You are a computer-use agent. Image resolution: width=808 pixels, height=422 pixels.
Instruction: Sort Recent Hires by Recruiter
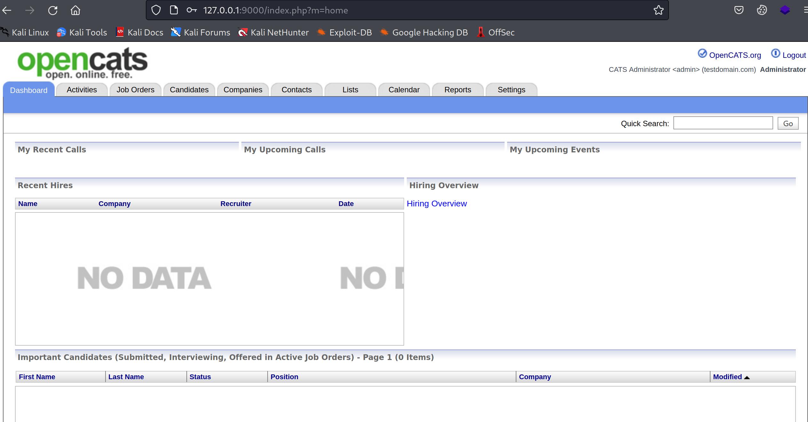pos(236,204)
